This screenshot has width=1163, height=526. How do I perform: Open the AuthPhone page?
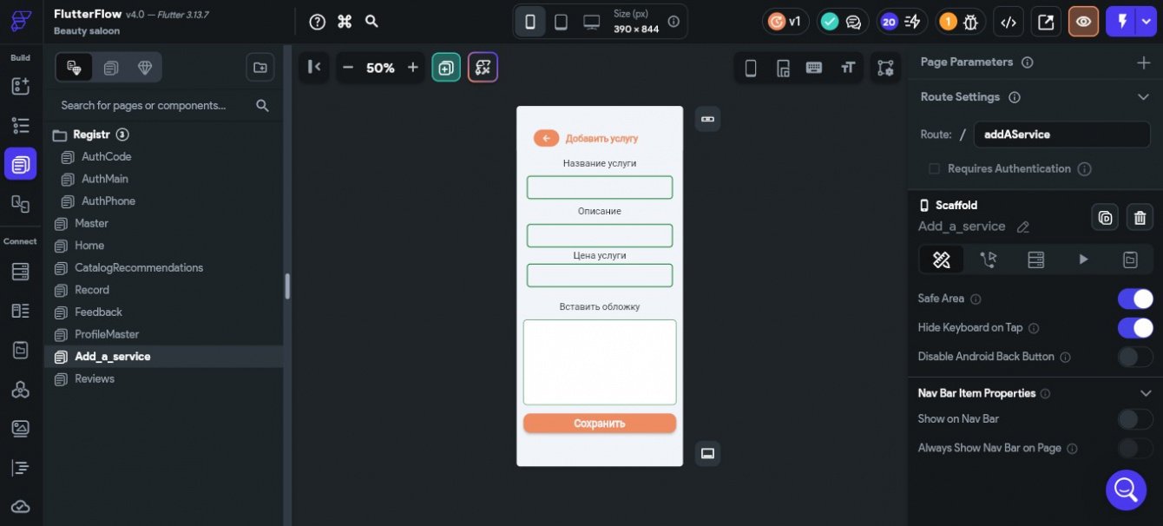coord(108,201)
